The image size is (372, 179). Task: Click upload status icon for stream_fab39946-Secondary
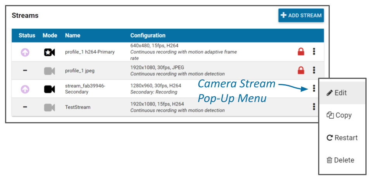[x=25, y=89]
